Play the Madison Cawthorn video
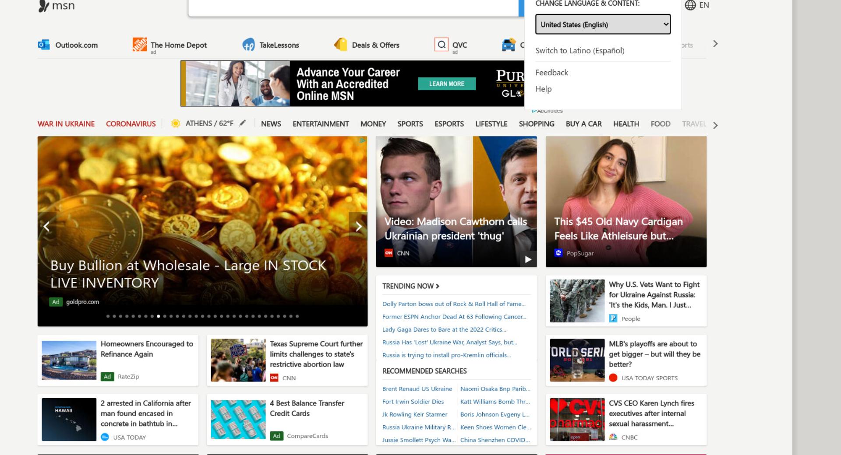The image size is (841, 455). coord(528,259)
